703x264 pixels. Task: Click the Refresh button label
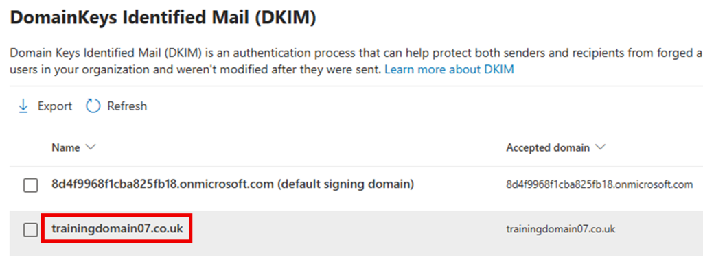[127, 106]
